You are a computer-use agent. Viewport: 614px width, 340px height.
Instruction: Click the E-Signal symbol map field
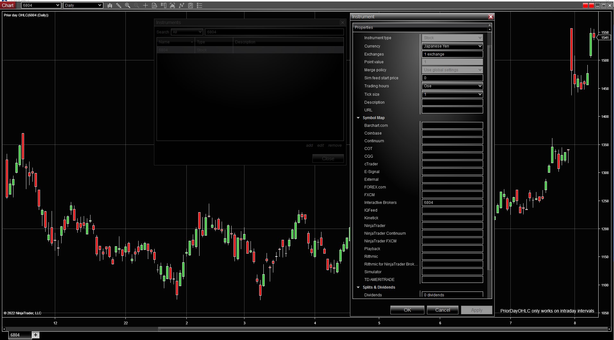tap(452, 172)
